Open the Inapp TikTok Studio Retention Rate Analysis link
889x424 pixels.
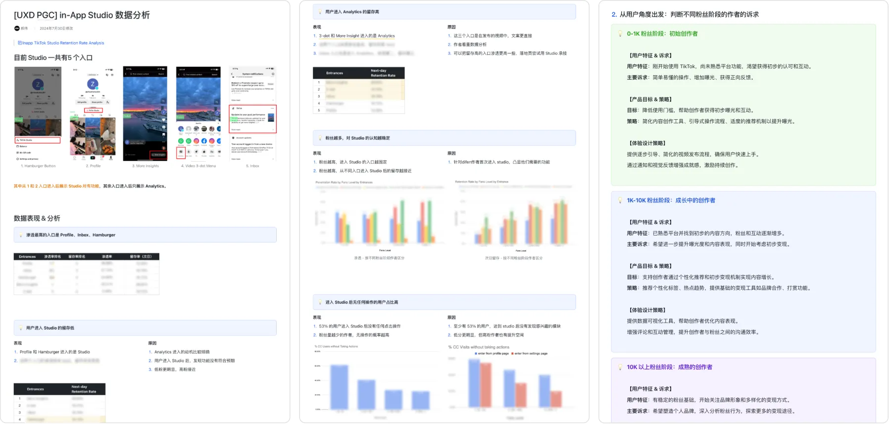click(63, 43)
